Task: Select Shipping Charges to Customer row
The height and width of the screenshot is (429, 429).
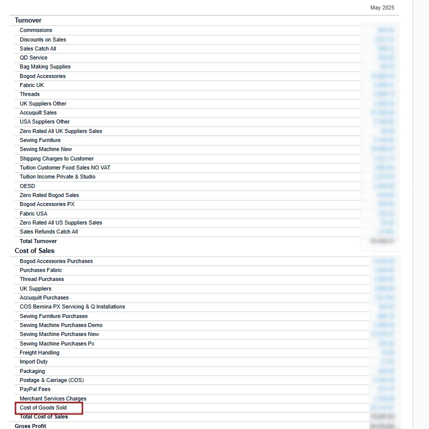Action: pos(56,158)
